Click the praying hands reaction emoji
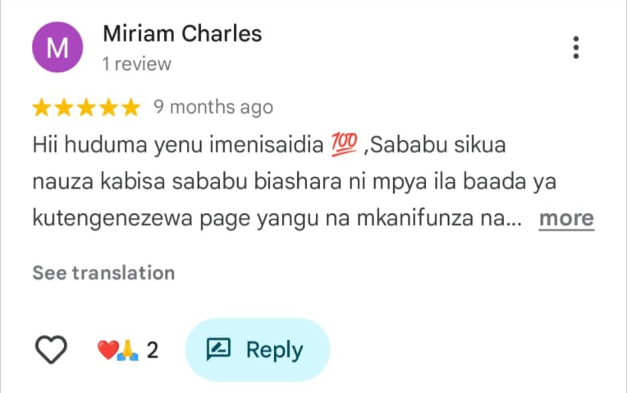Image resolution: width=627 pixels, height=393 pixels. coord(127,350)
